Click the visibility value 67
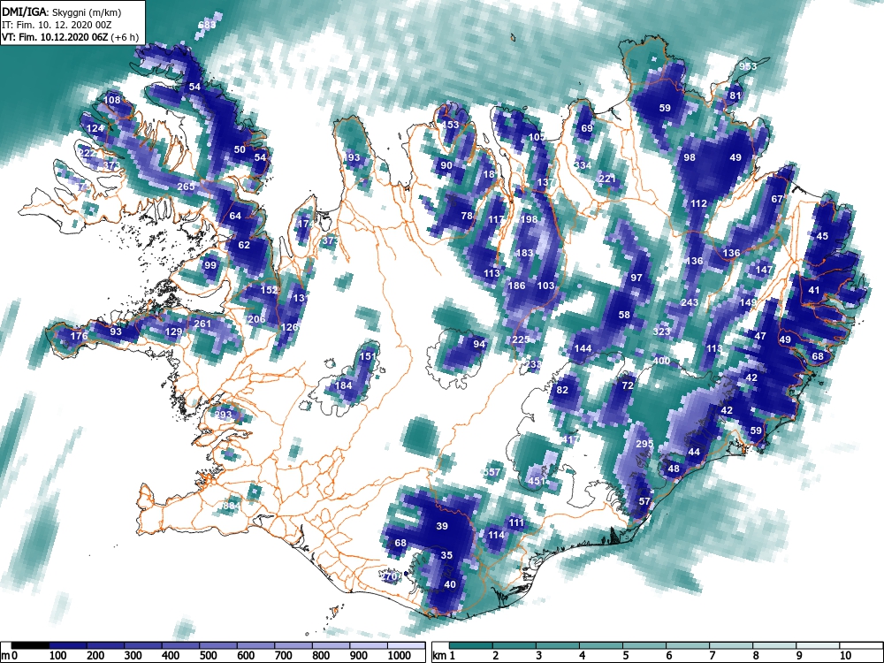Screen dimensions: 884x663 pos(777,199)
